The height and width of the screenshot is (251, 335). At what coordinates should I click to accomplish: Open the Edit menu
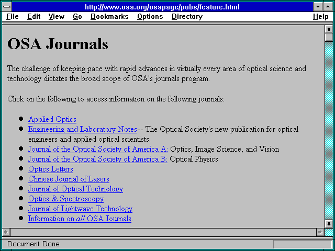tap(33, 17)
